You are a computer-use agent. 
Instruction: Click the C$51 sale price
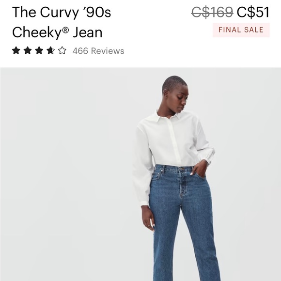click(x=253, y=12)
